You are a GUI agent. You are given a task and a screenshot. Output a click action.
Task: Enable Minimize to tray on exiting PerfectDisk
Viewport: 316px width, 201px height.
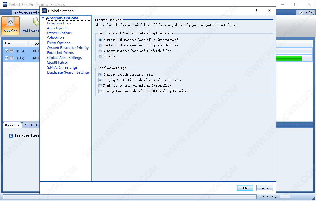[x=100, y=86]
